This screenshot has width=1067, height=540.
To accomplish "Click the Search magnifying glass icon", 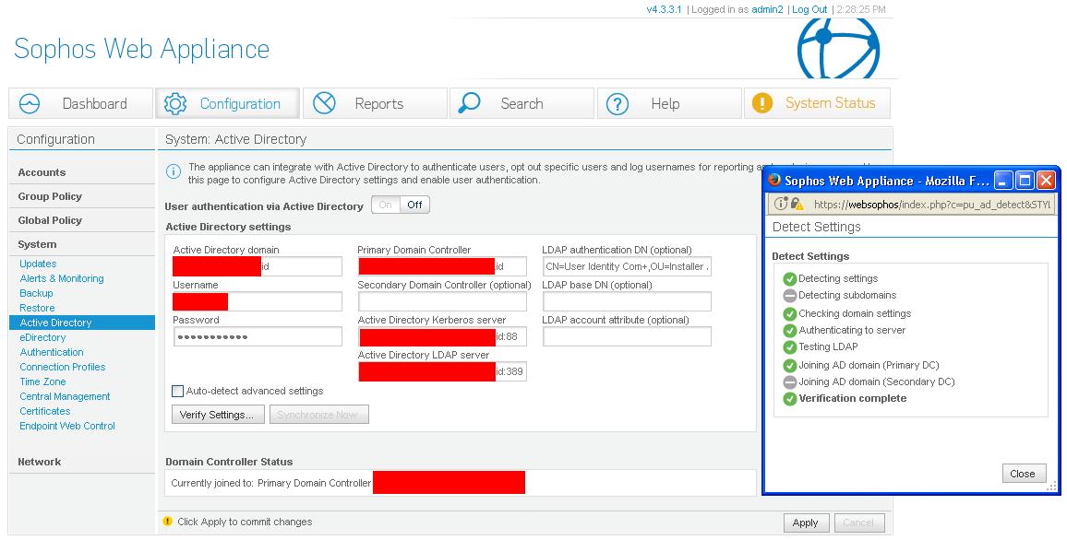I will (x=470, y=103).
